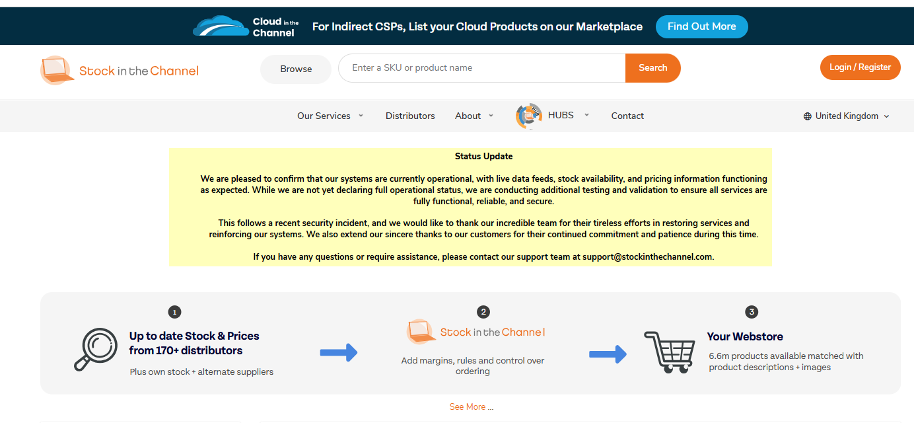
Task: Expand the Our Services dropdown
Action: [x=330, y=116]
